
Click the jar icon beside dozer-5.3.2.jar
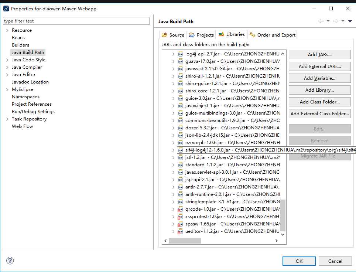[x=181, y=128]
